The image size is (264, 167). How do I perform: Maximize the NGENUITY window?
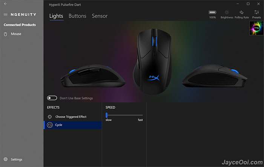point(248,4)
